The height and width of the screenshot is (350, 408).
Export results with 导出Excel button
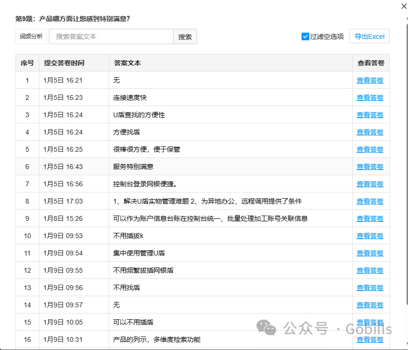tap(370, 36)
